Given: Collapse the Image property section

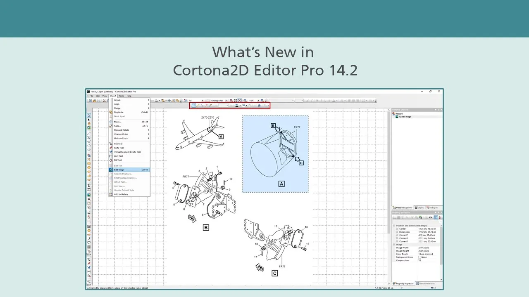Looking at the screenshot, I should point(394,245).
